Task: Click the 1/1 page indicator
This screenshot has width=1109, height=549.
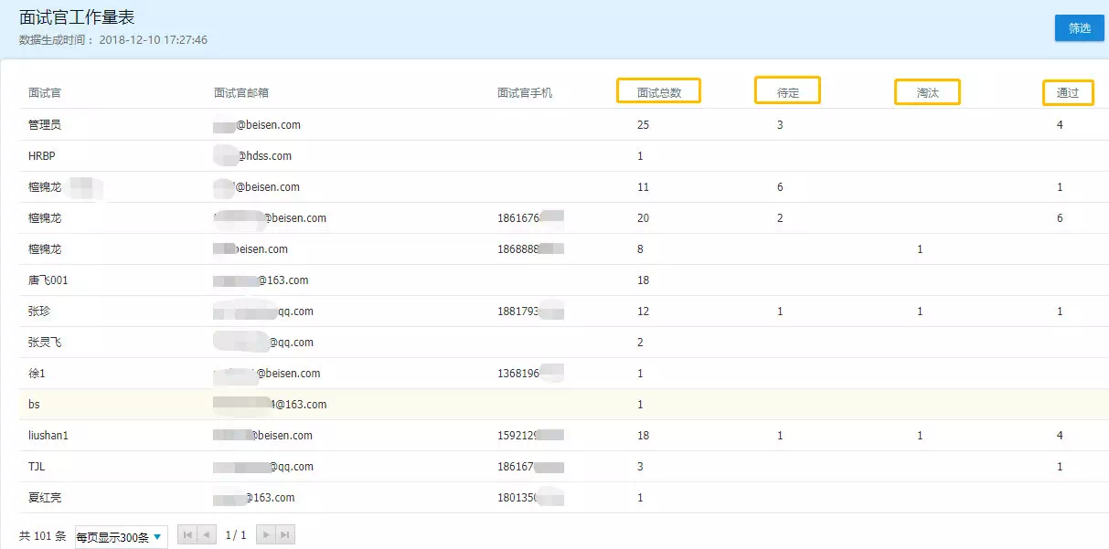Action: pyautogui.click(x=235, y=535)
